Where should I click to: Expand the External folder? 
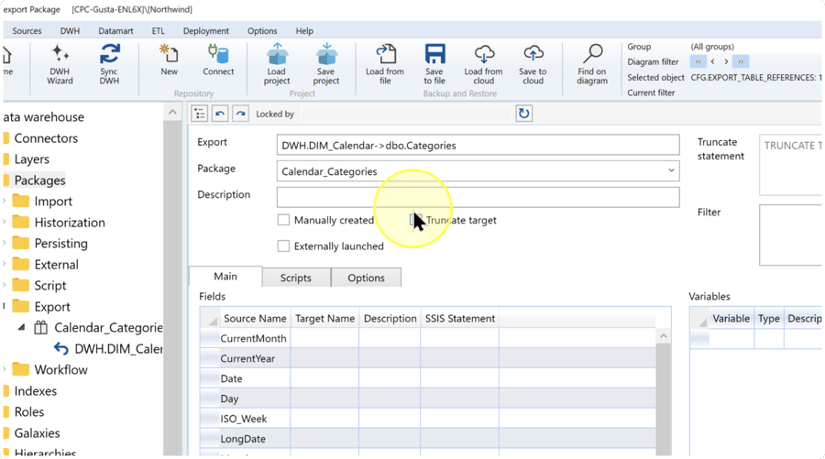pos(5,264)
